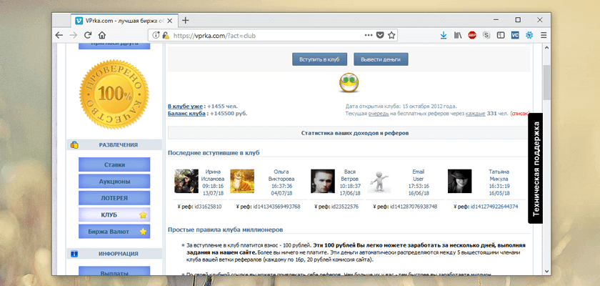Inspect the connection padlock icon
Viewport: 600px width, 286px height.
point(165,35)
